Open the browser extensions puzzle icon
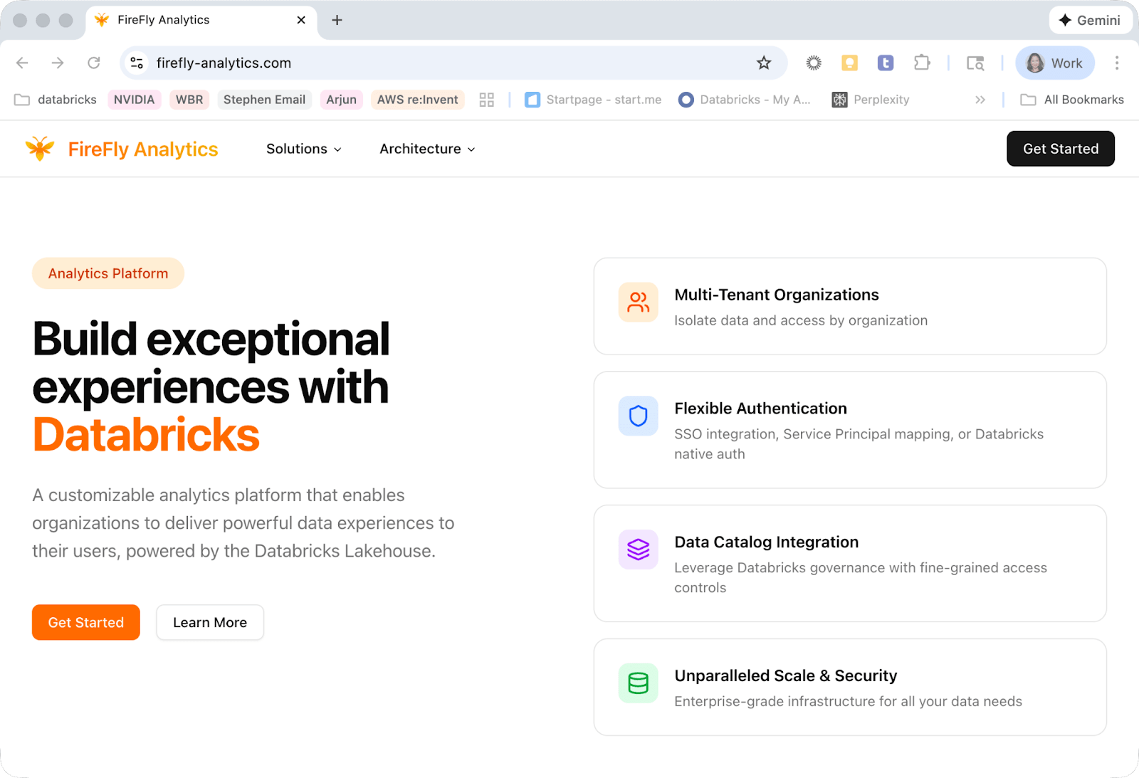The image size is (1139, 778). tap(922, 63)
